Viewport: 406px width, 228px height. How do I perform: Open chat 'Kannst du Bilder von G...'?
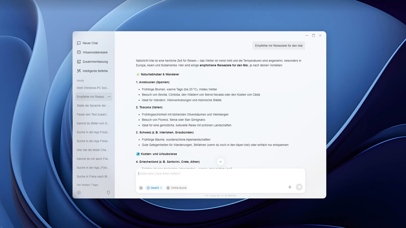(93, 123)
